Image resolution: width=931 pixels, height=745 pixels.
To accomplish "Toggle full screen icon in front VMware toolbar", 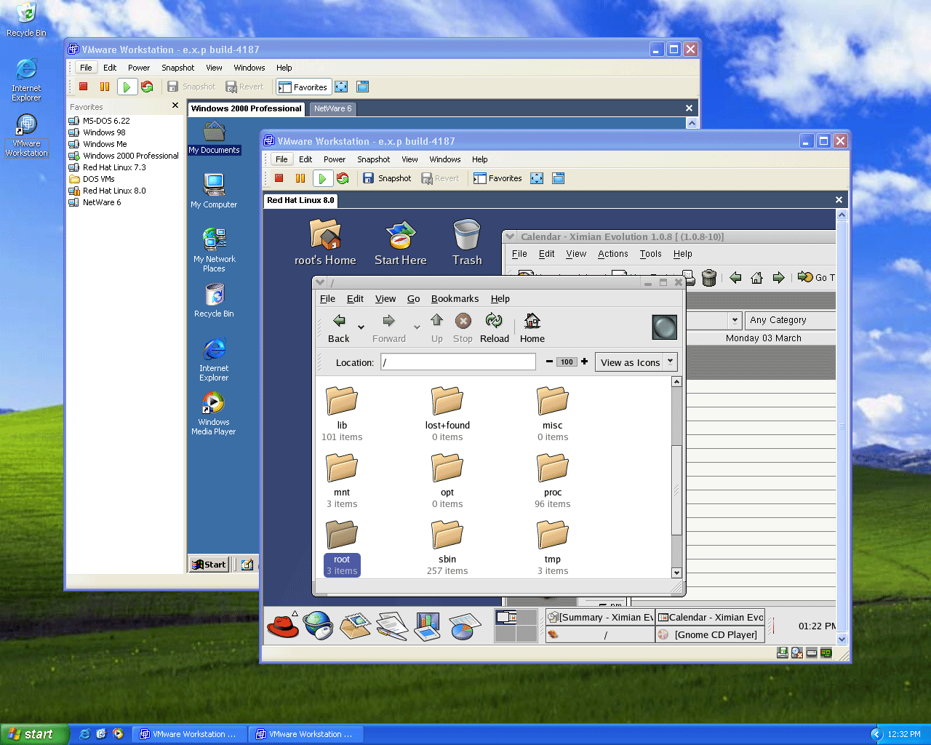I will (537, 178).
